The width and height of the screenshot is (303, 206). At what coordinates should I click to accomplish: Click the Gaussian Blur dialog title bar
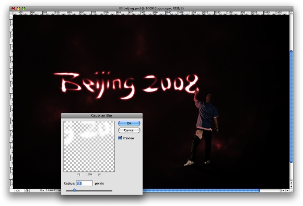pyautogui.click(x=102, y=115)
